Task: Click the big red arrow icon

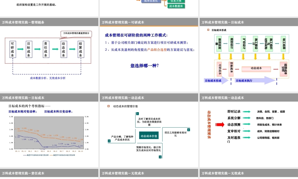Action: [220, 125]
